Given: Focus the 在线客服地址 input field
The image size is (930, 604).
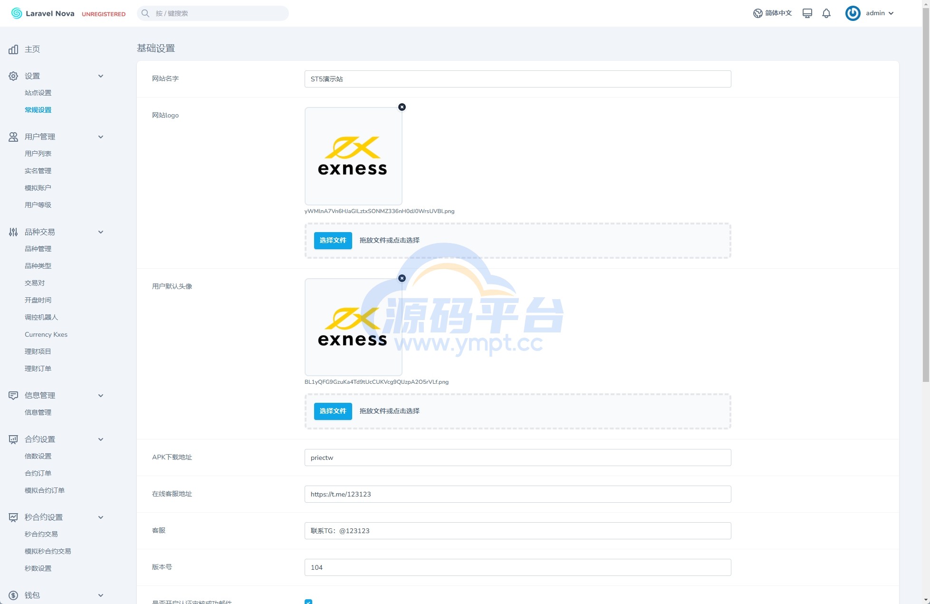Looking at the screenshot, I should [518, 494].
